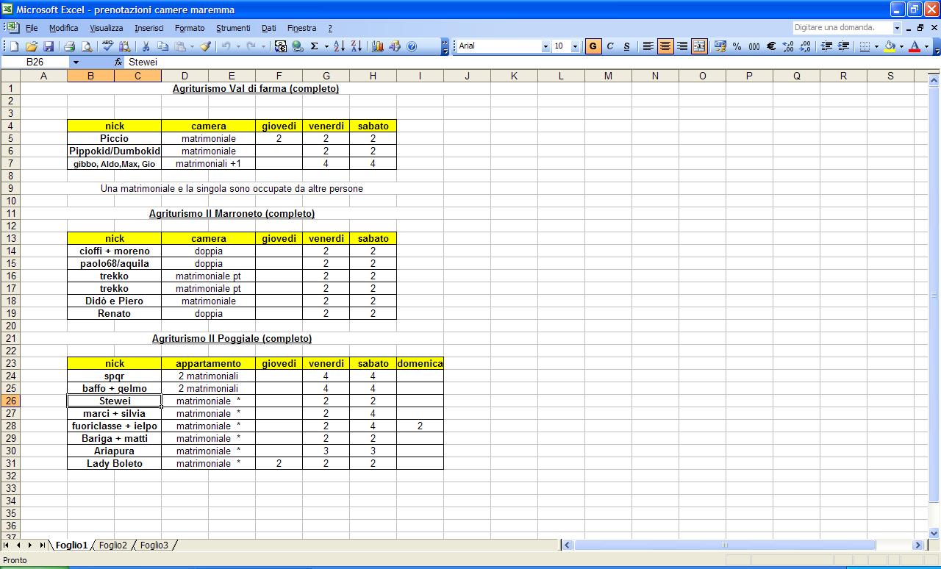Select the Format Painter brush icon

[205, 46]
